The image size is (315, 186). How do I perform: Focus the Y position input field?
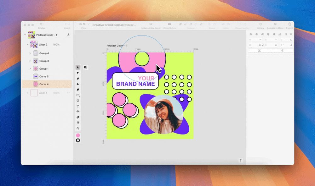(x=271, y=40)
